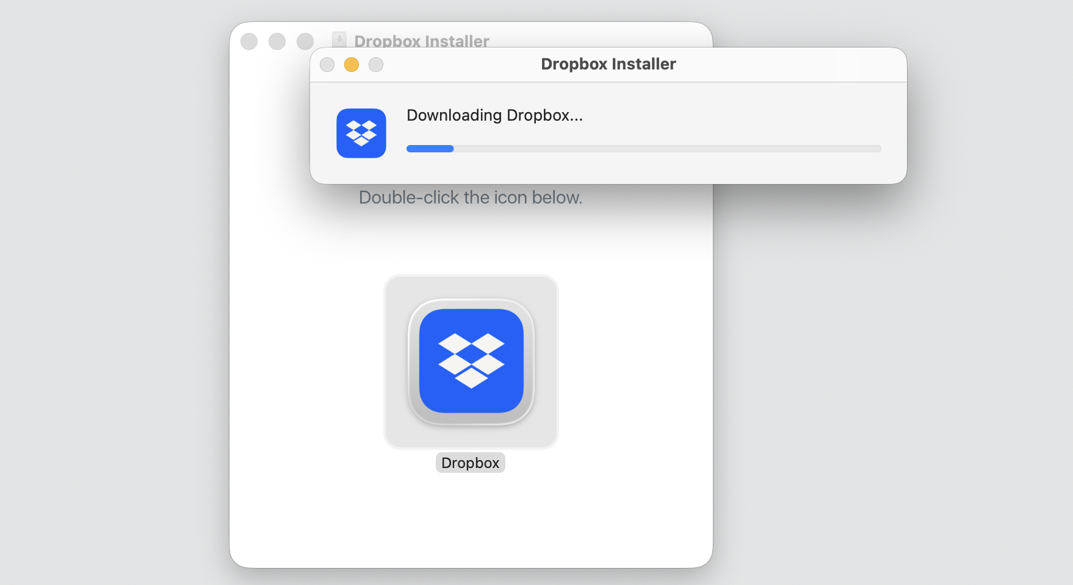Click the "Downloading Dropbox..." status text
1073x585 pixels.
click(495, 115)
